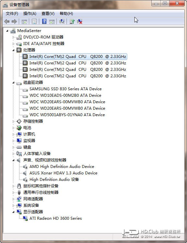Click the 键盘 keyboard category icon
The width and height of the screenshot is (187, 243).
19,147
